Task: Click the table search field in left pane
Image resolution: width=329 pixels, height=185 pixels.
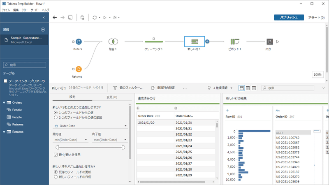Action: pos(25,65)
